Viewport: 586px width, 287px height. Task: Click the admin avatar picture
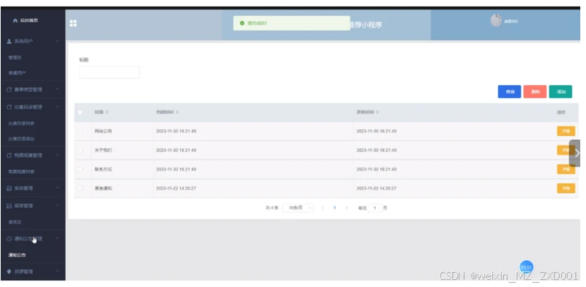(496, 20)
